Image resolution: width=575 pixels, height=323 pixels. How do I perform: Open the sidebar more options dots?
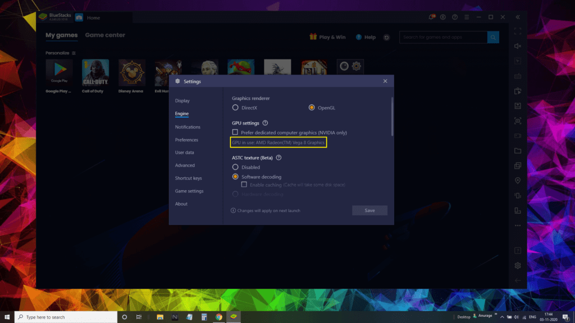518,225
